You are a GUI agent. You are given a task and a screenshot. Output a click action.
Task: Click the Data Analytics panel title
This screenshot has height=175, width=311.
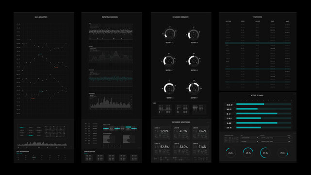[41, 17]
